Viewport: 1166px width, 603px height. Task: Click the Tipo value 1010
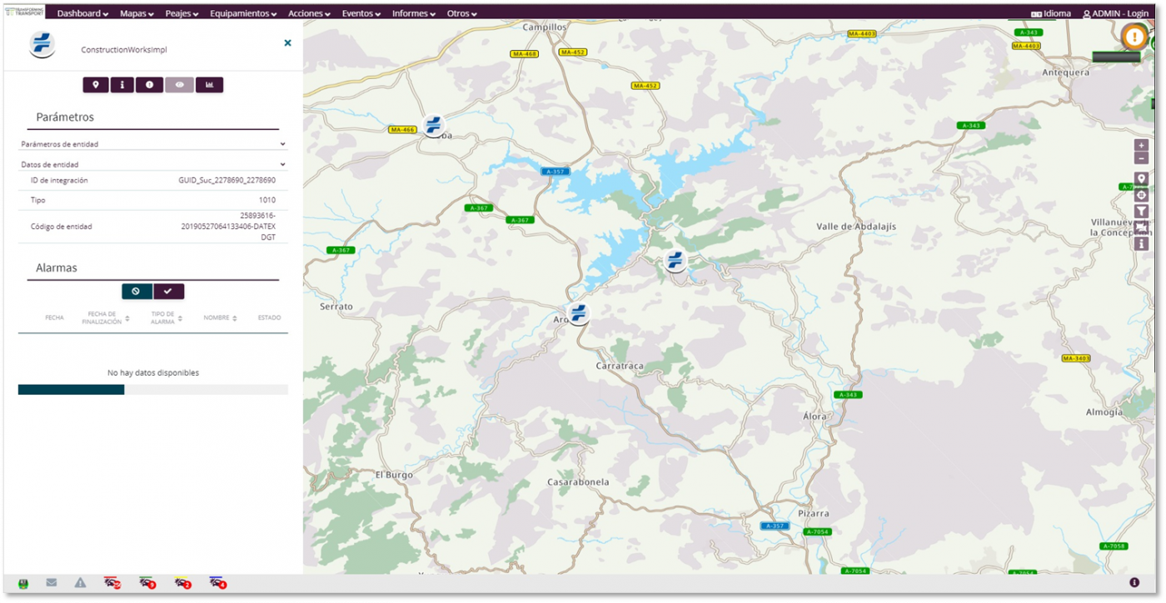click(267, 201)
